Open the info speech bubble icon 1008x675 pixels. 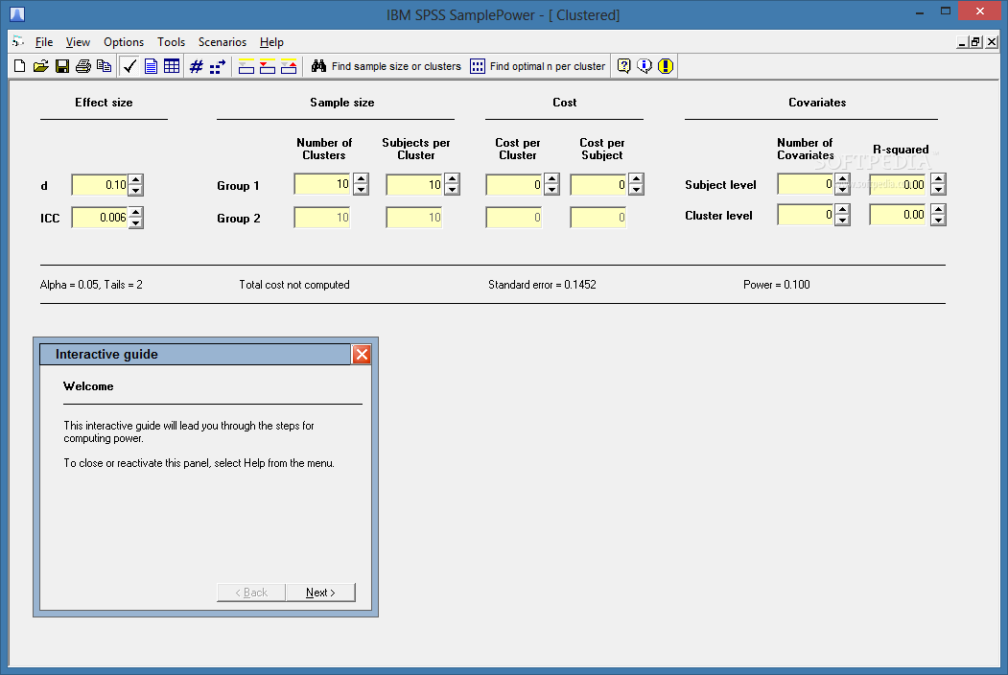[x=645, y=66]
